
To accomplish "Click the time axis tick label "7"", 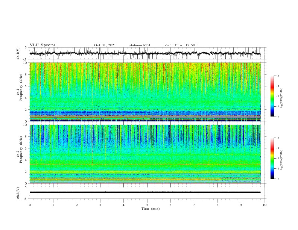I will (194, 205).
